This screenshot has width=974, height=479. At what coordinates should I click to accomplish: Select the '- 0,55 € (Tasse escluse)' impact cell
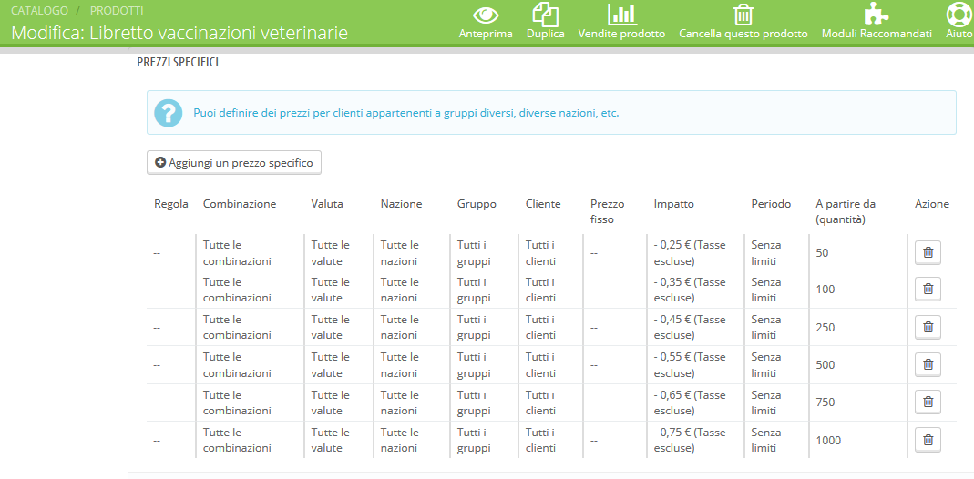pos(690,365)
